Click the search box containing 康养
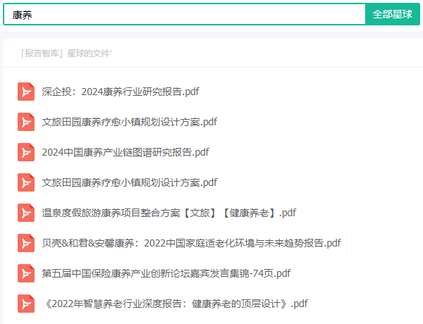 185,14
